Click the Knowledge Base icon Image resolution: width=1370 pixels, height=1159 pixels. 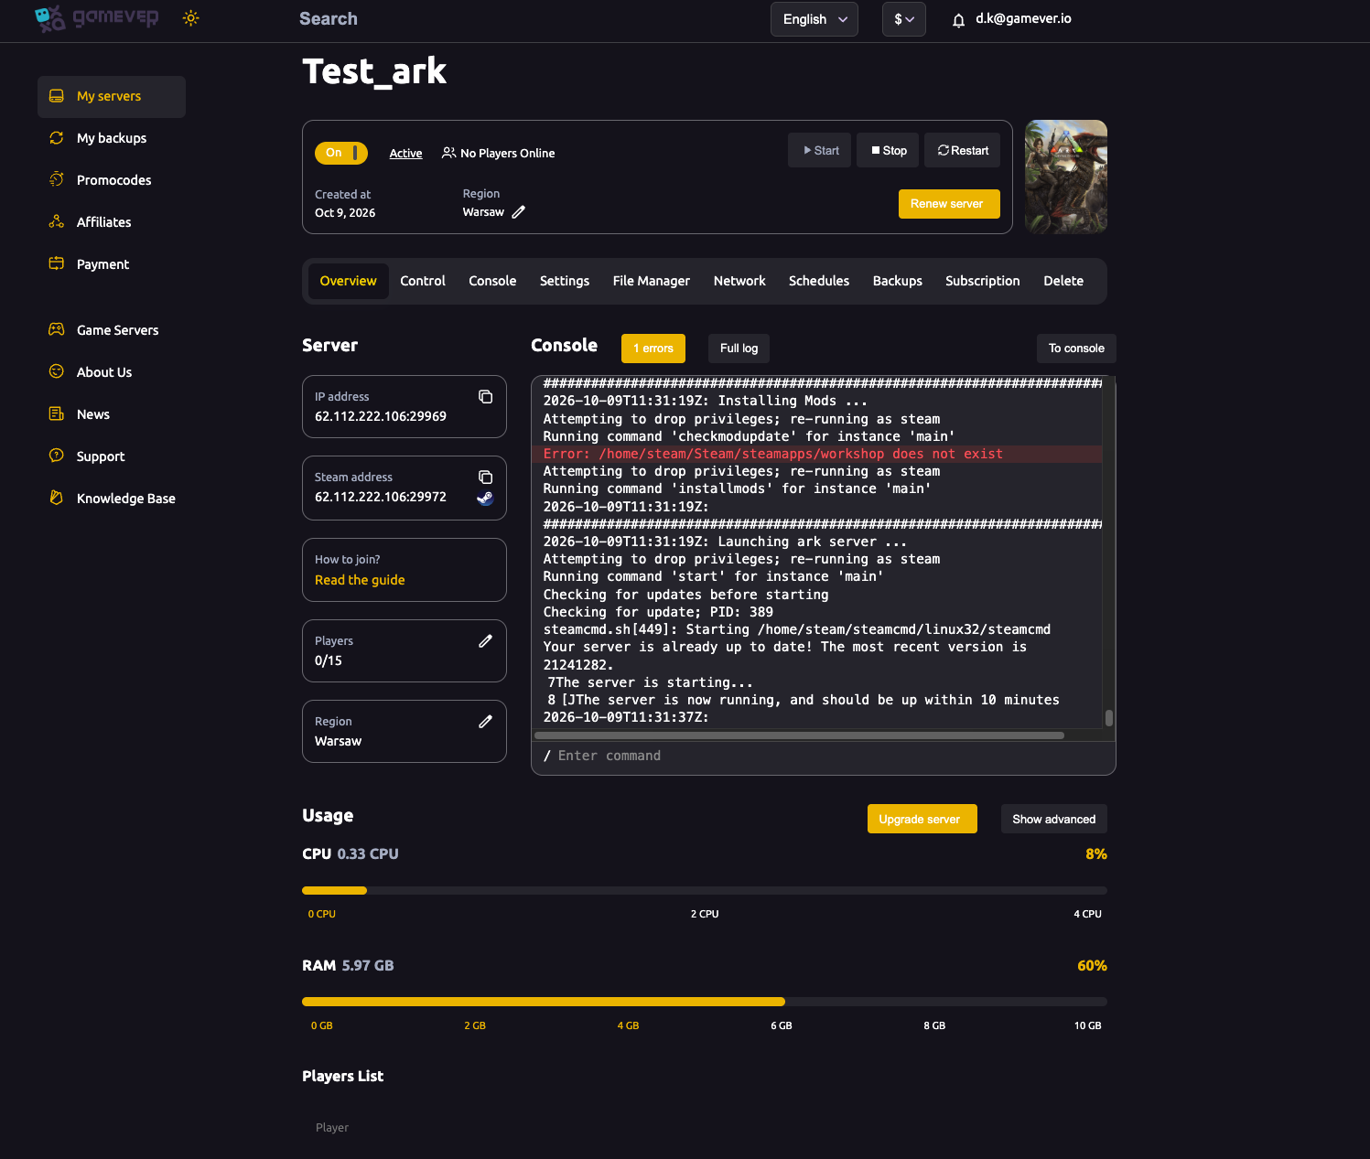57,498
